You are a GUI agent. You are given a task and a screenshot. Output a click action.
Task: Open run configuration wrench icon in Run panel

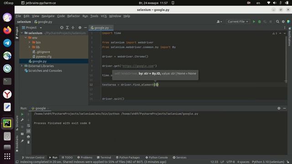click(22, 120)
